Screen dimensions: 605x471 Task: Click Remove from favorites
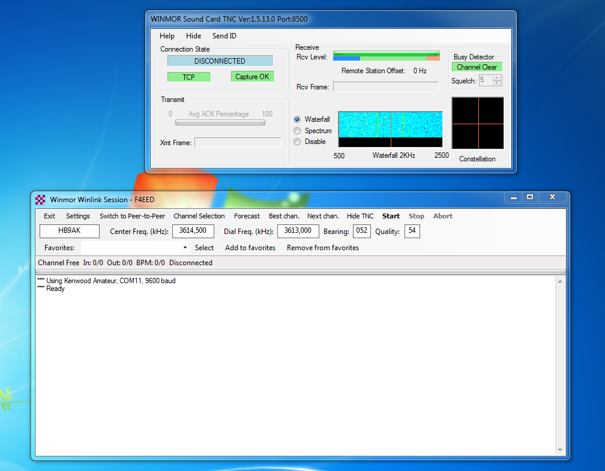tap(323, 248)
